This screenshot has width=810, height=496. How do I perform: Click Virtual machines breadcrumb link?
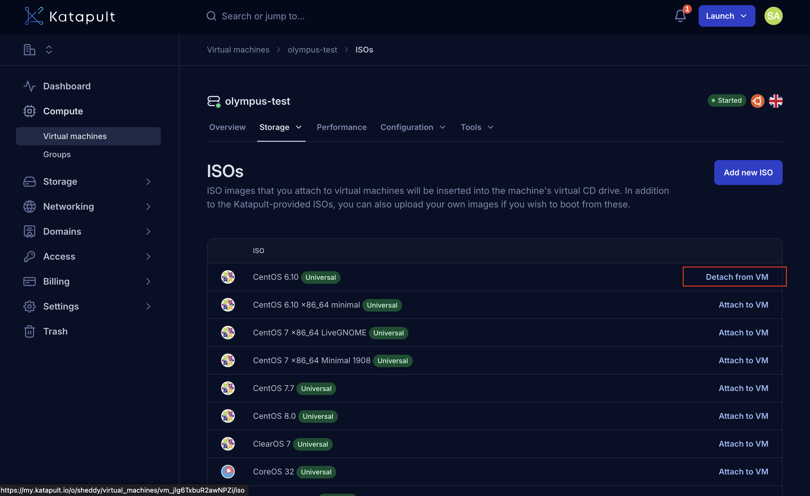(238, 50)
